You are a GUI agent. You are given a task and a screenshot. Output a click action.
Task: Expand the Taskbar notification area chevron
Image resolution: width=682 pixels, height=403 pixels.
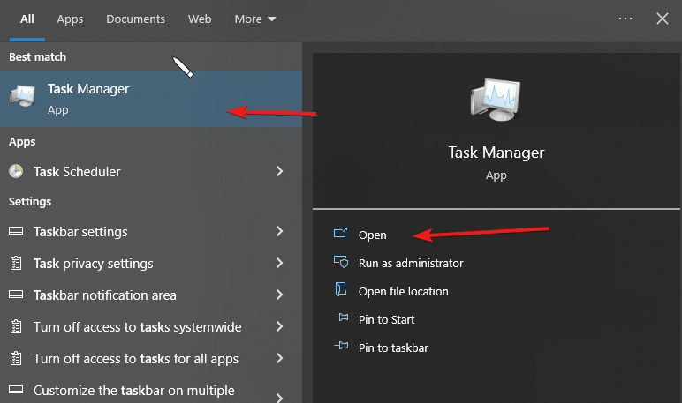tap(279, 295)
